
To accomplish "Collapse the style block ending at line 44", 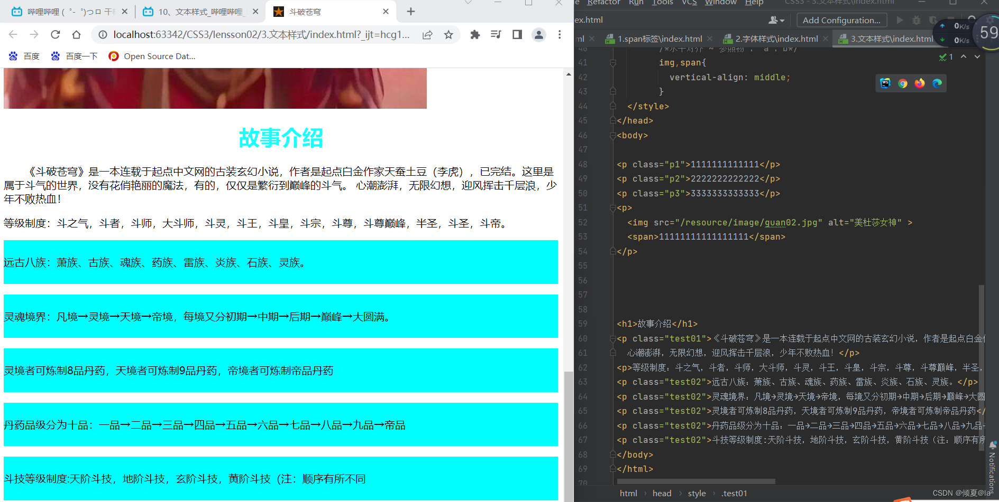I will coord(613,106).
